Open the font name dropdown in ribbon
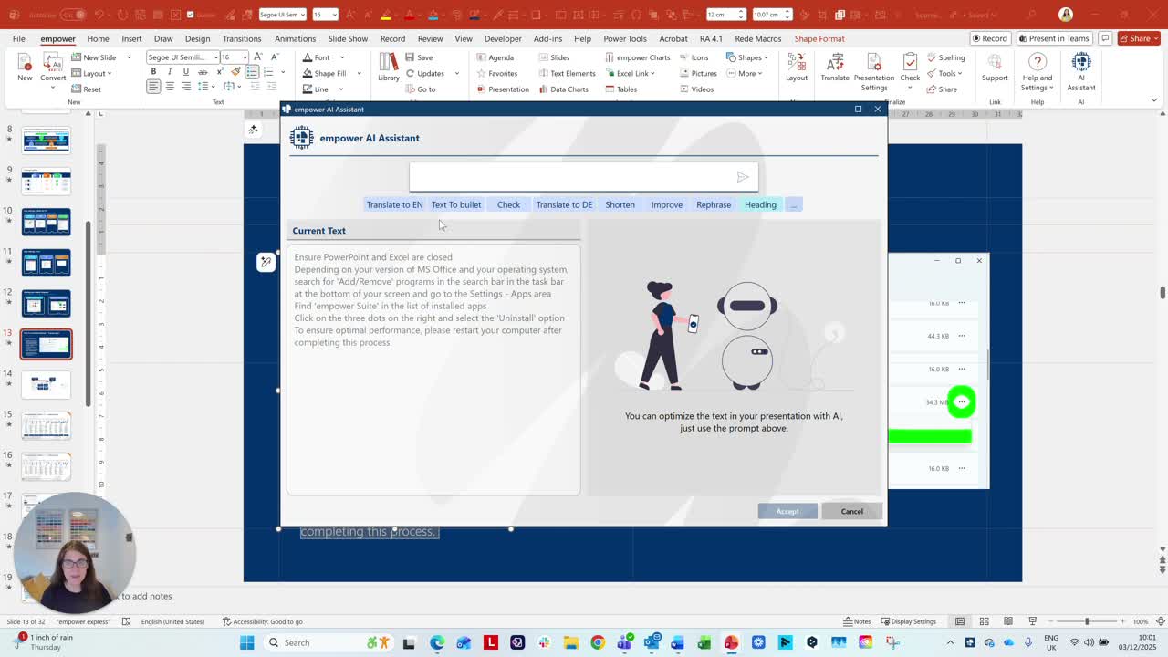The image size is (1168, 657). (x=216, y=57)
